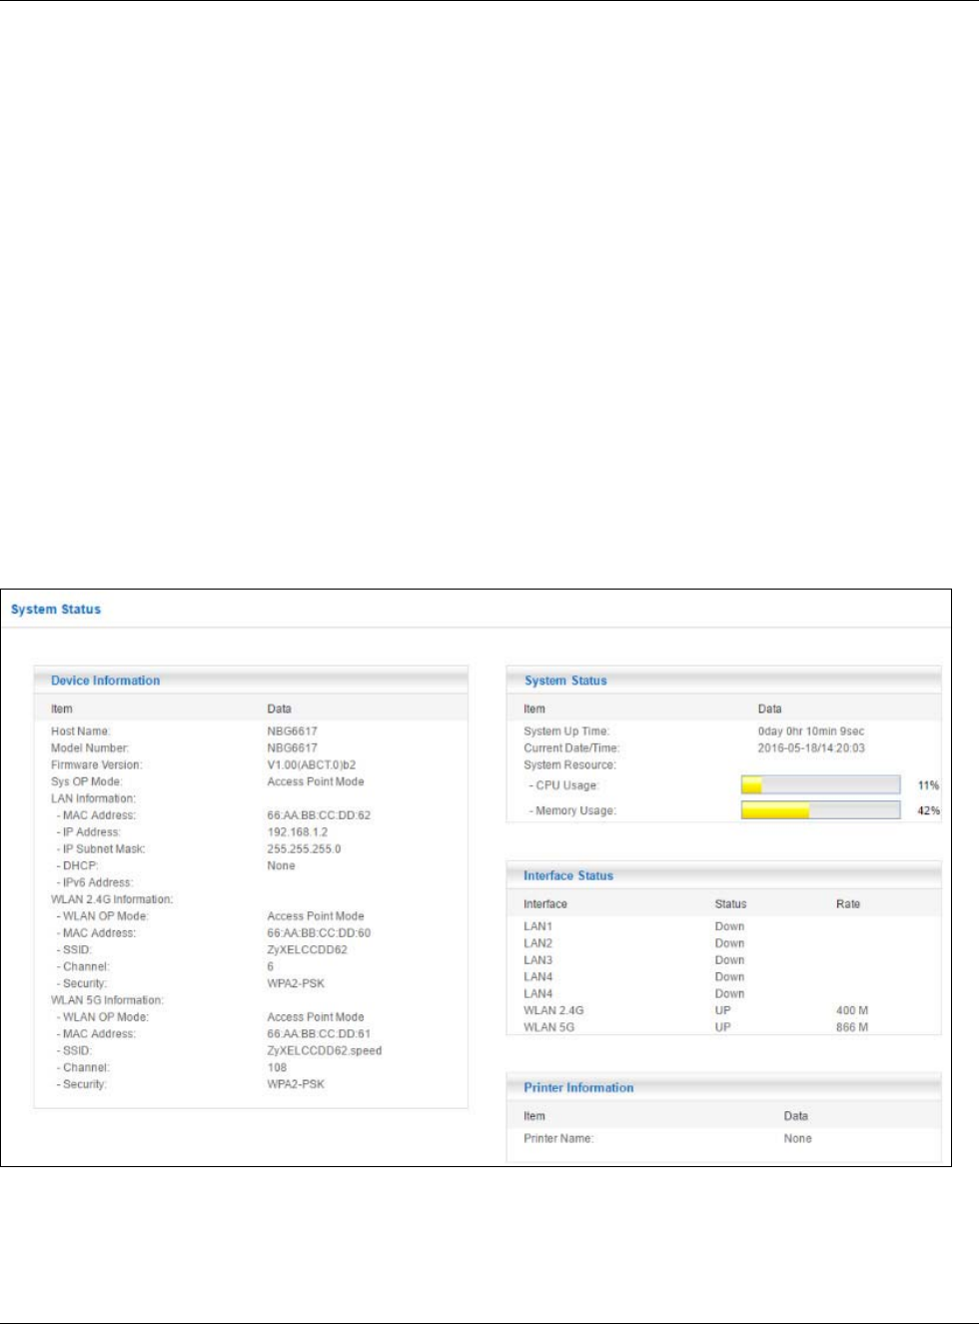Click the SSID value ZyXELCCDD62
This screenshot has width=979, height=1324.
tap(307, 950)
